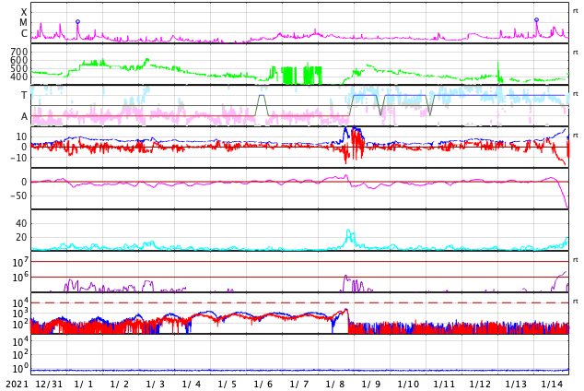
Task: Select the X flare-class axis label
Action: [x=24, y=12]
